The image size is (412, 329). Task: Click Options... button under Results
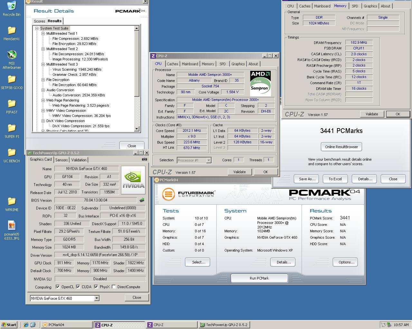point(345,262)
